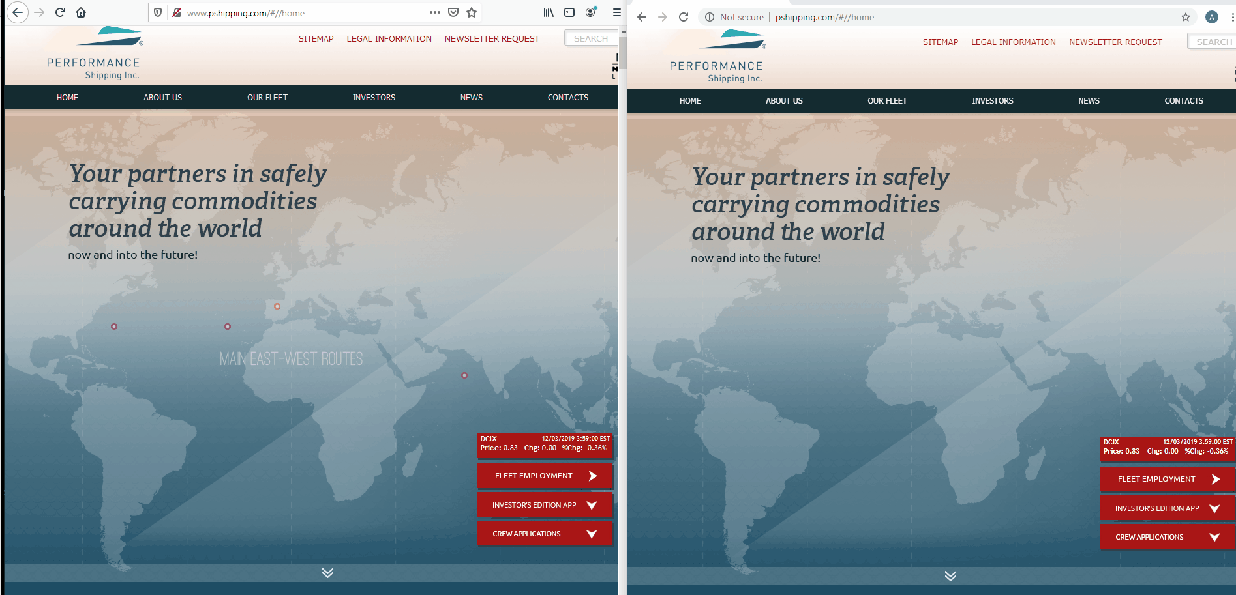1236x595 pixels.
Task: Toggle Firefox tracking protection shield
Action: click(x=157, y=12)
